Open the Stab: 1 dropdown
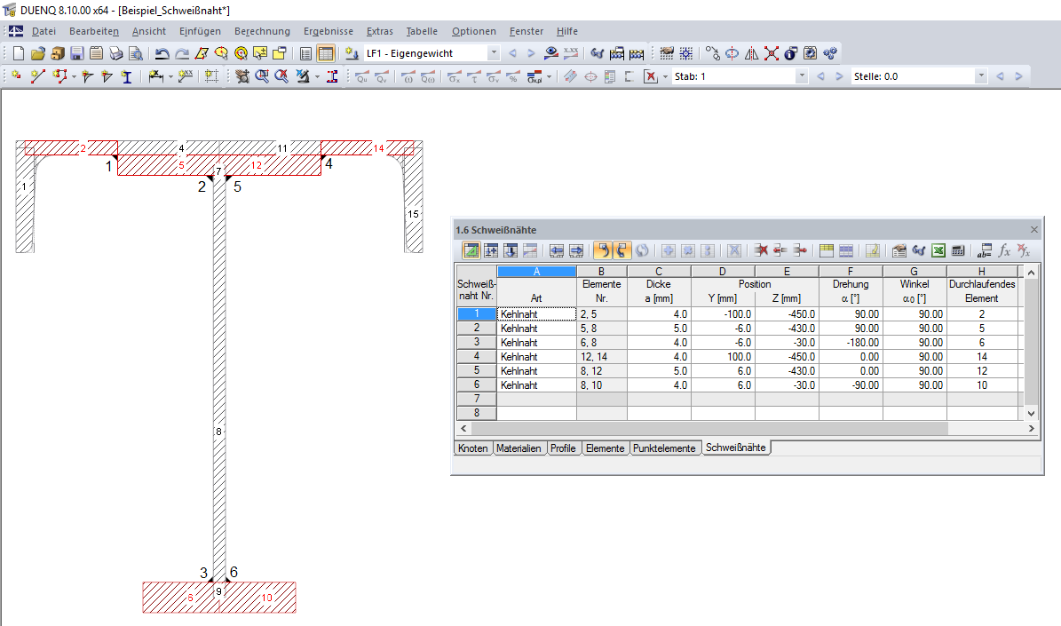This screenshot has height=626, width=1061. [801, 76]
